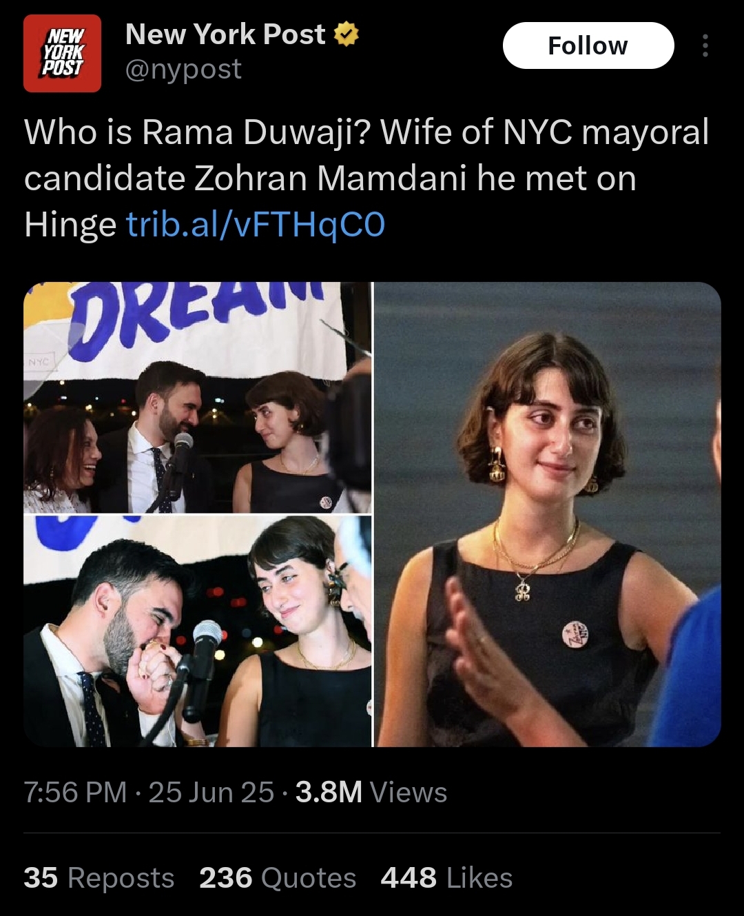Click the tweet text about Rama Duwaji

pyautogui.click(x=366, y=178)
